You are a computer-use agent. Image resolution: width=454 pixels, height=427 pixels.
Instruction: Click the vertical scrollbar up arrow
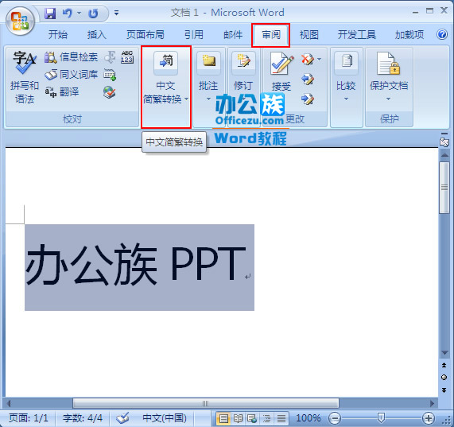coord(444,155)
